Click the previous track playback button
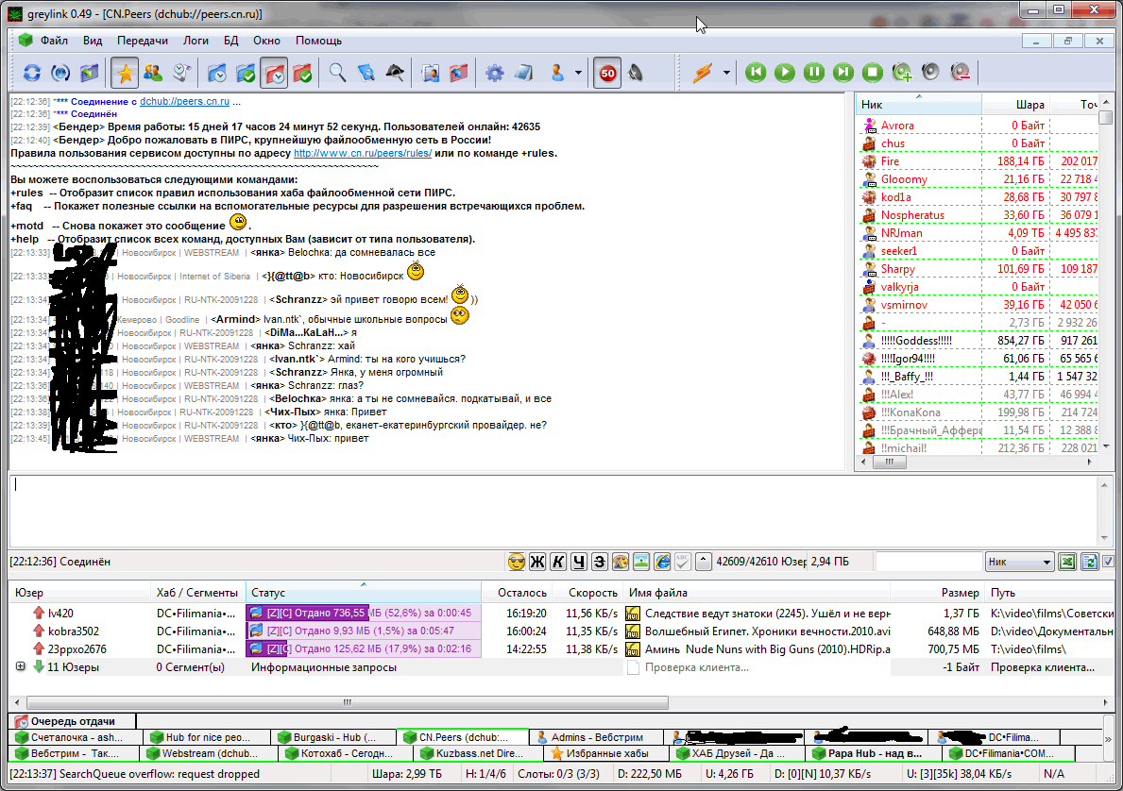This screenshot has height=791, width=1123. click(756, 73)
